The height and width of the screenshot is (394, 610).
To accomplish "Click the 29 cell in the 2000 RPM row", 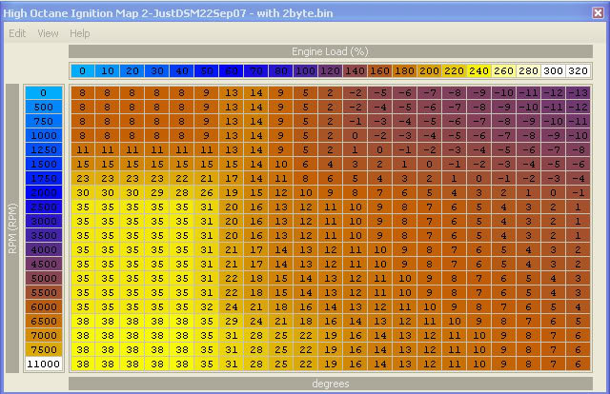I will (x=156, y=193).
